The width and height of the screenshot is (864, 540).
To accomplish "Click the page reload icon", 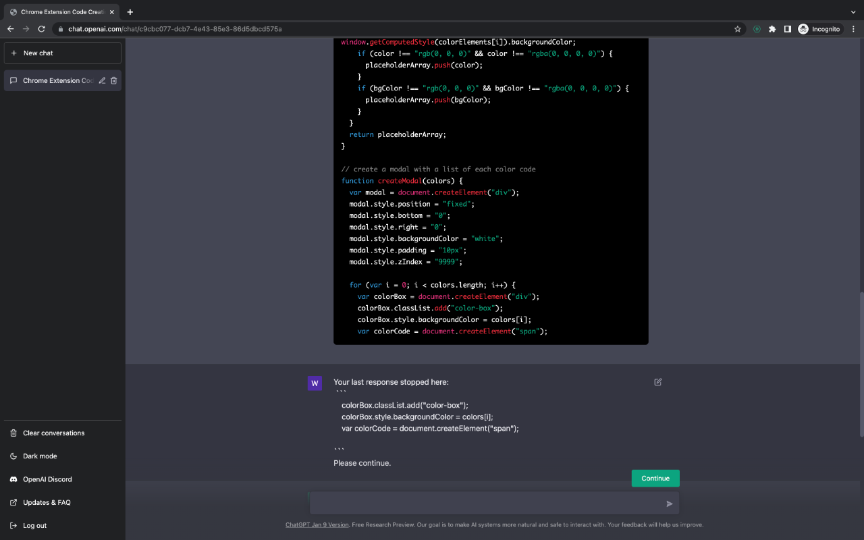I will pyautogui.click(x=42, y=28).
